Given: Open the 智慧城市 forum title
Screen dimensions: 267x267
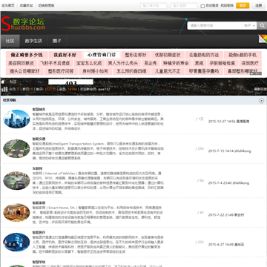Looking at the screenshot, I should (x=39, y=109).
